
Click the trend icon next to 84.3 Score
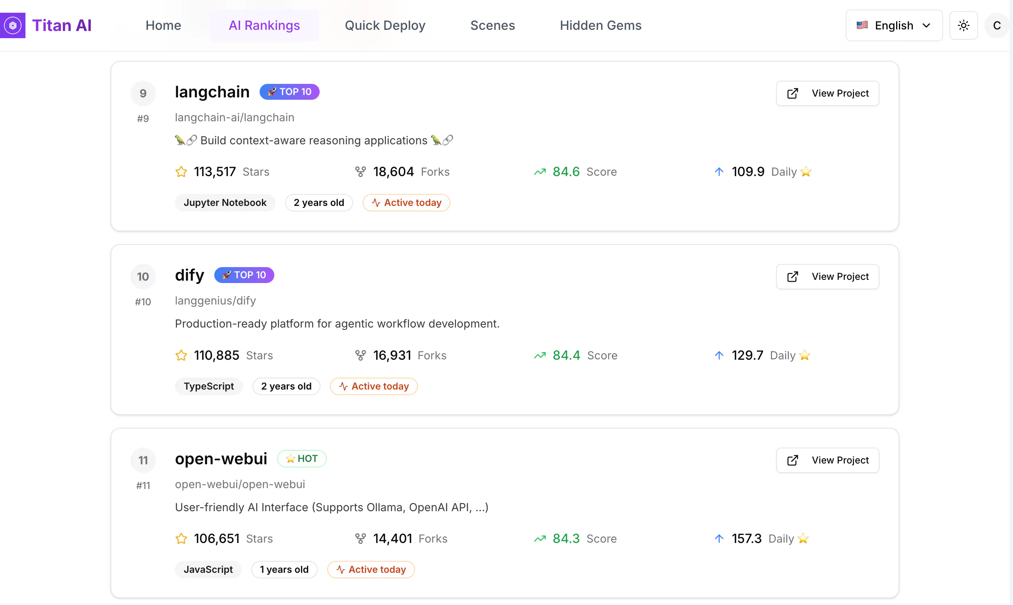[x=540, y=539]
